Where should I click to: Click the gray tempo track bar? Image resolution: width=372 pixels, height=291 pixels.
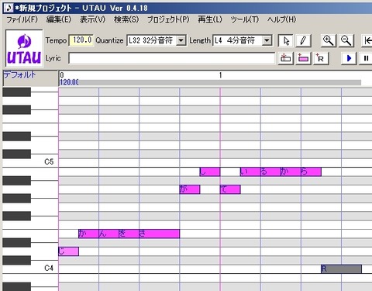219,82
